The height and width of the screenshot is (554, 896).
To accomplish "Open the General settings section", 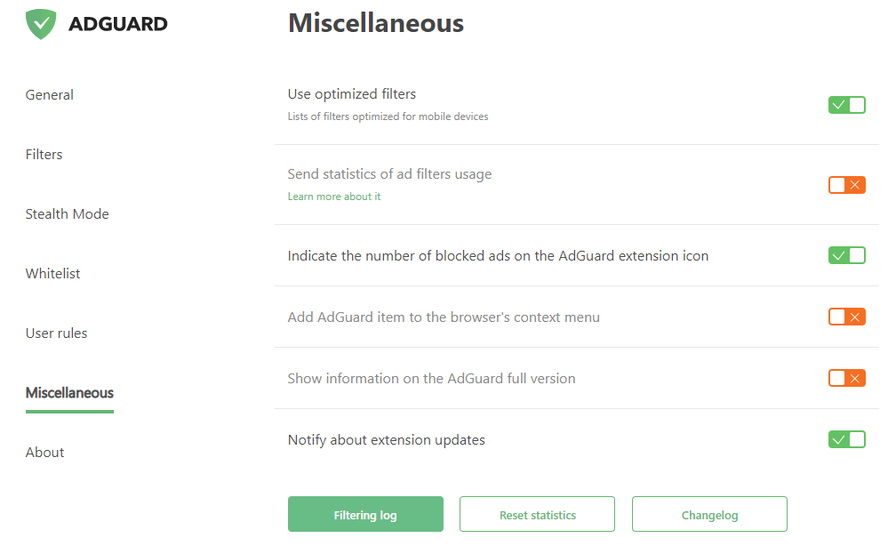I will pos(50,95).
